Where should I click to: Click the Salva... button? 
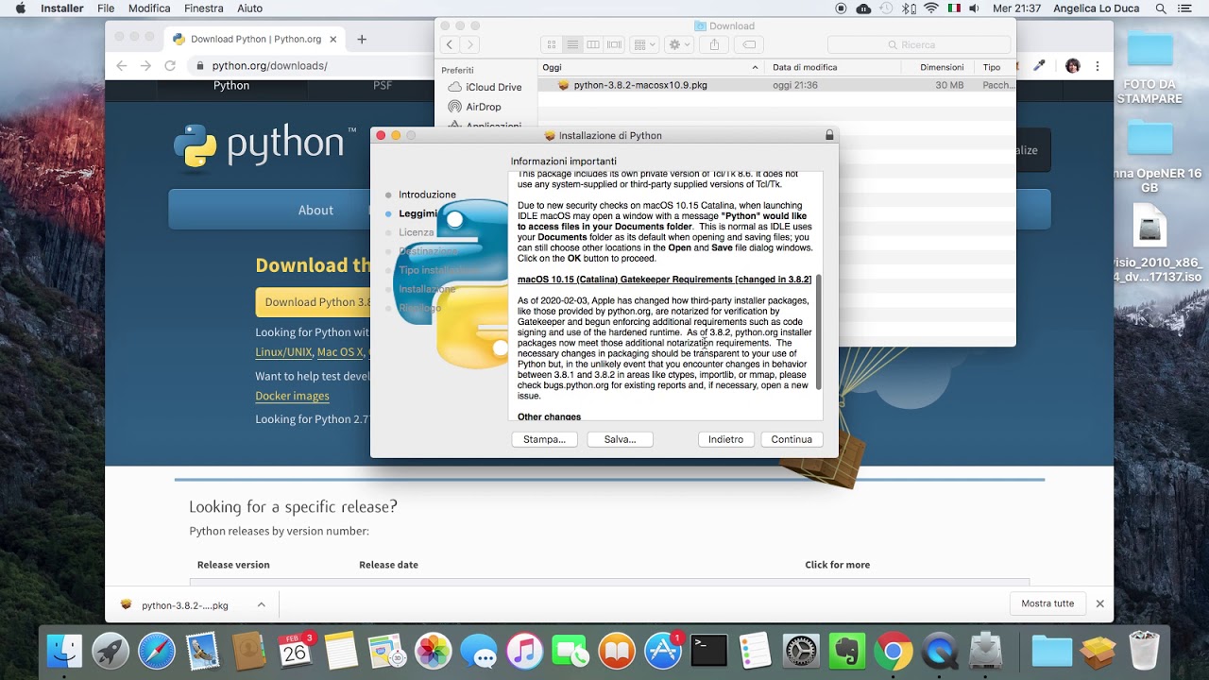[x=620, y=439]
